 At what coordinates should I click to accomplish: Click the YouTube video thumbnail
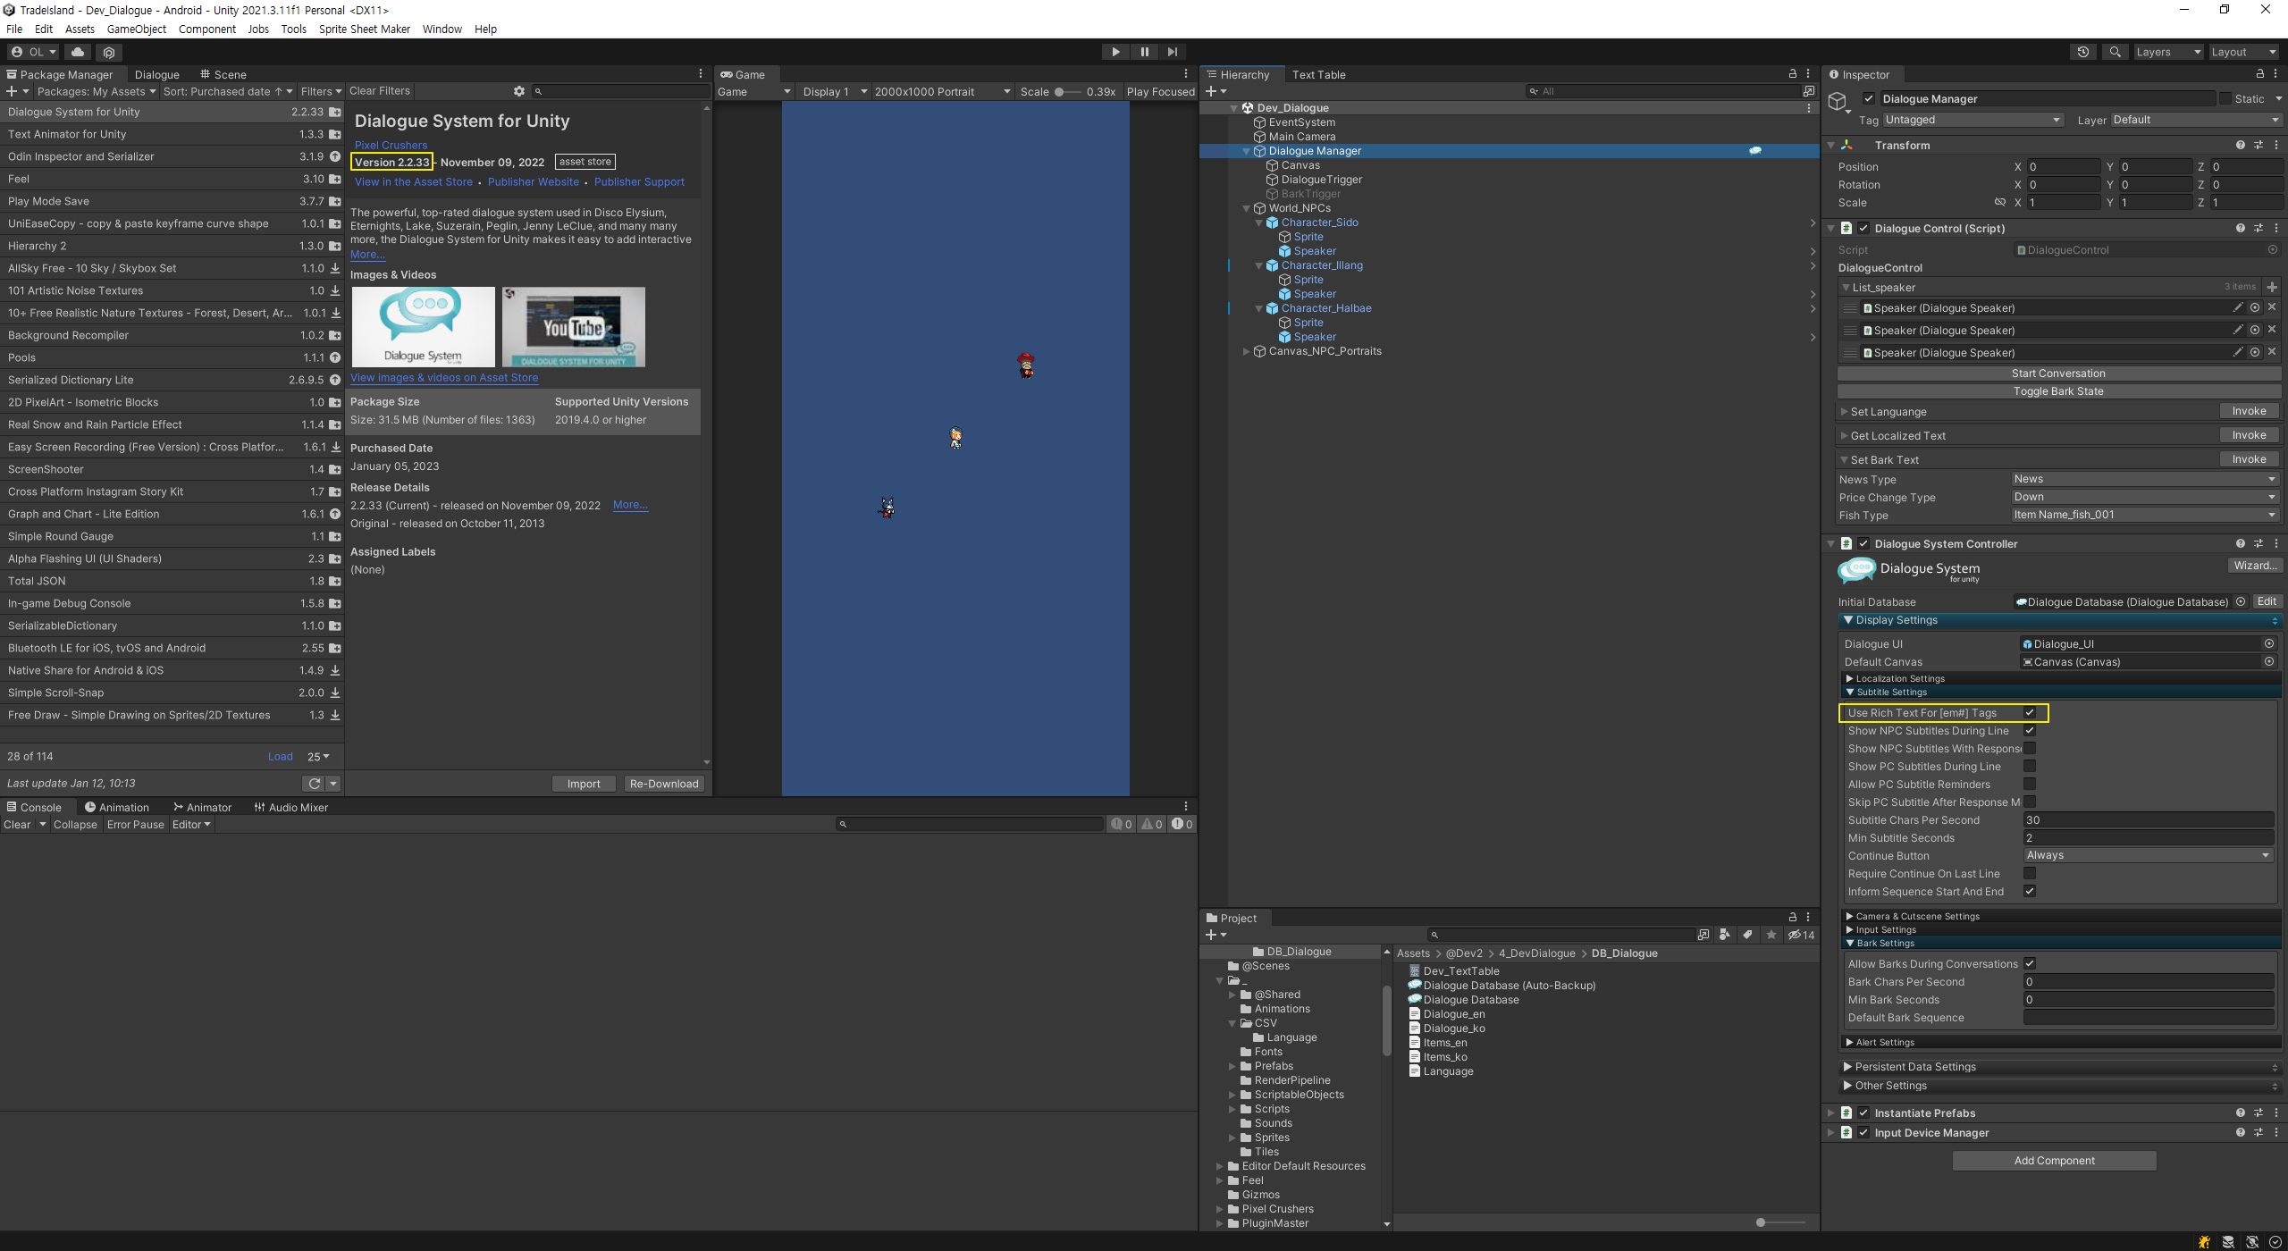pyautogui.click(x=574, y=327)
